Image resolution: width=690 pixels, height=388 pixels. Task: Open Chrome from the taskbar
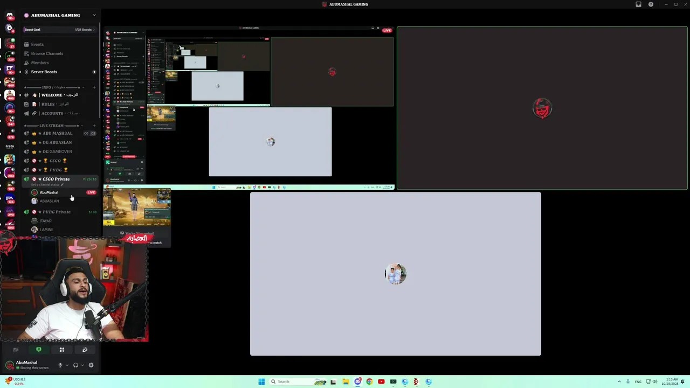pyautogui.click(x=369, y=382)
